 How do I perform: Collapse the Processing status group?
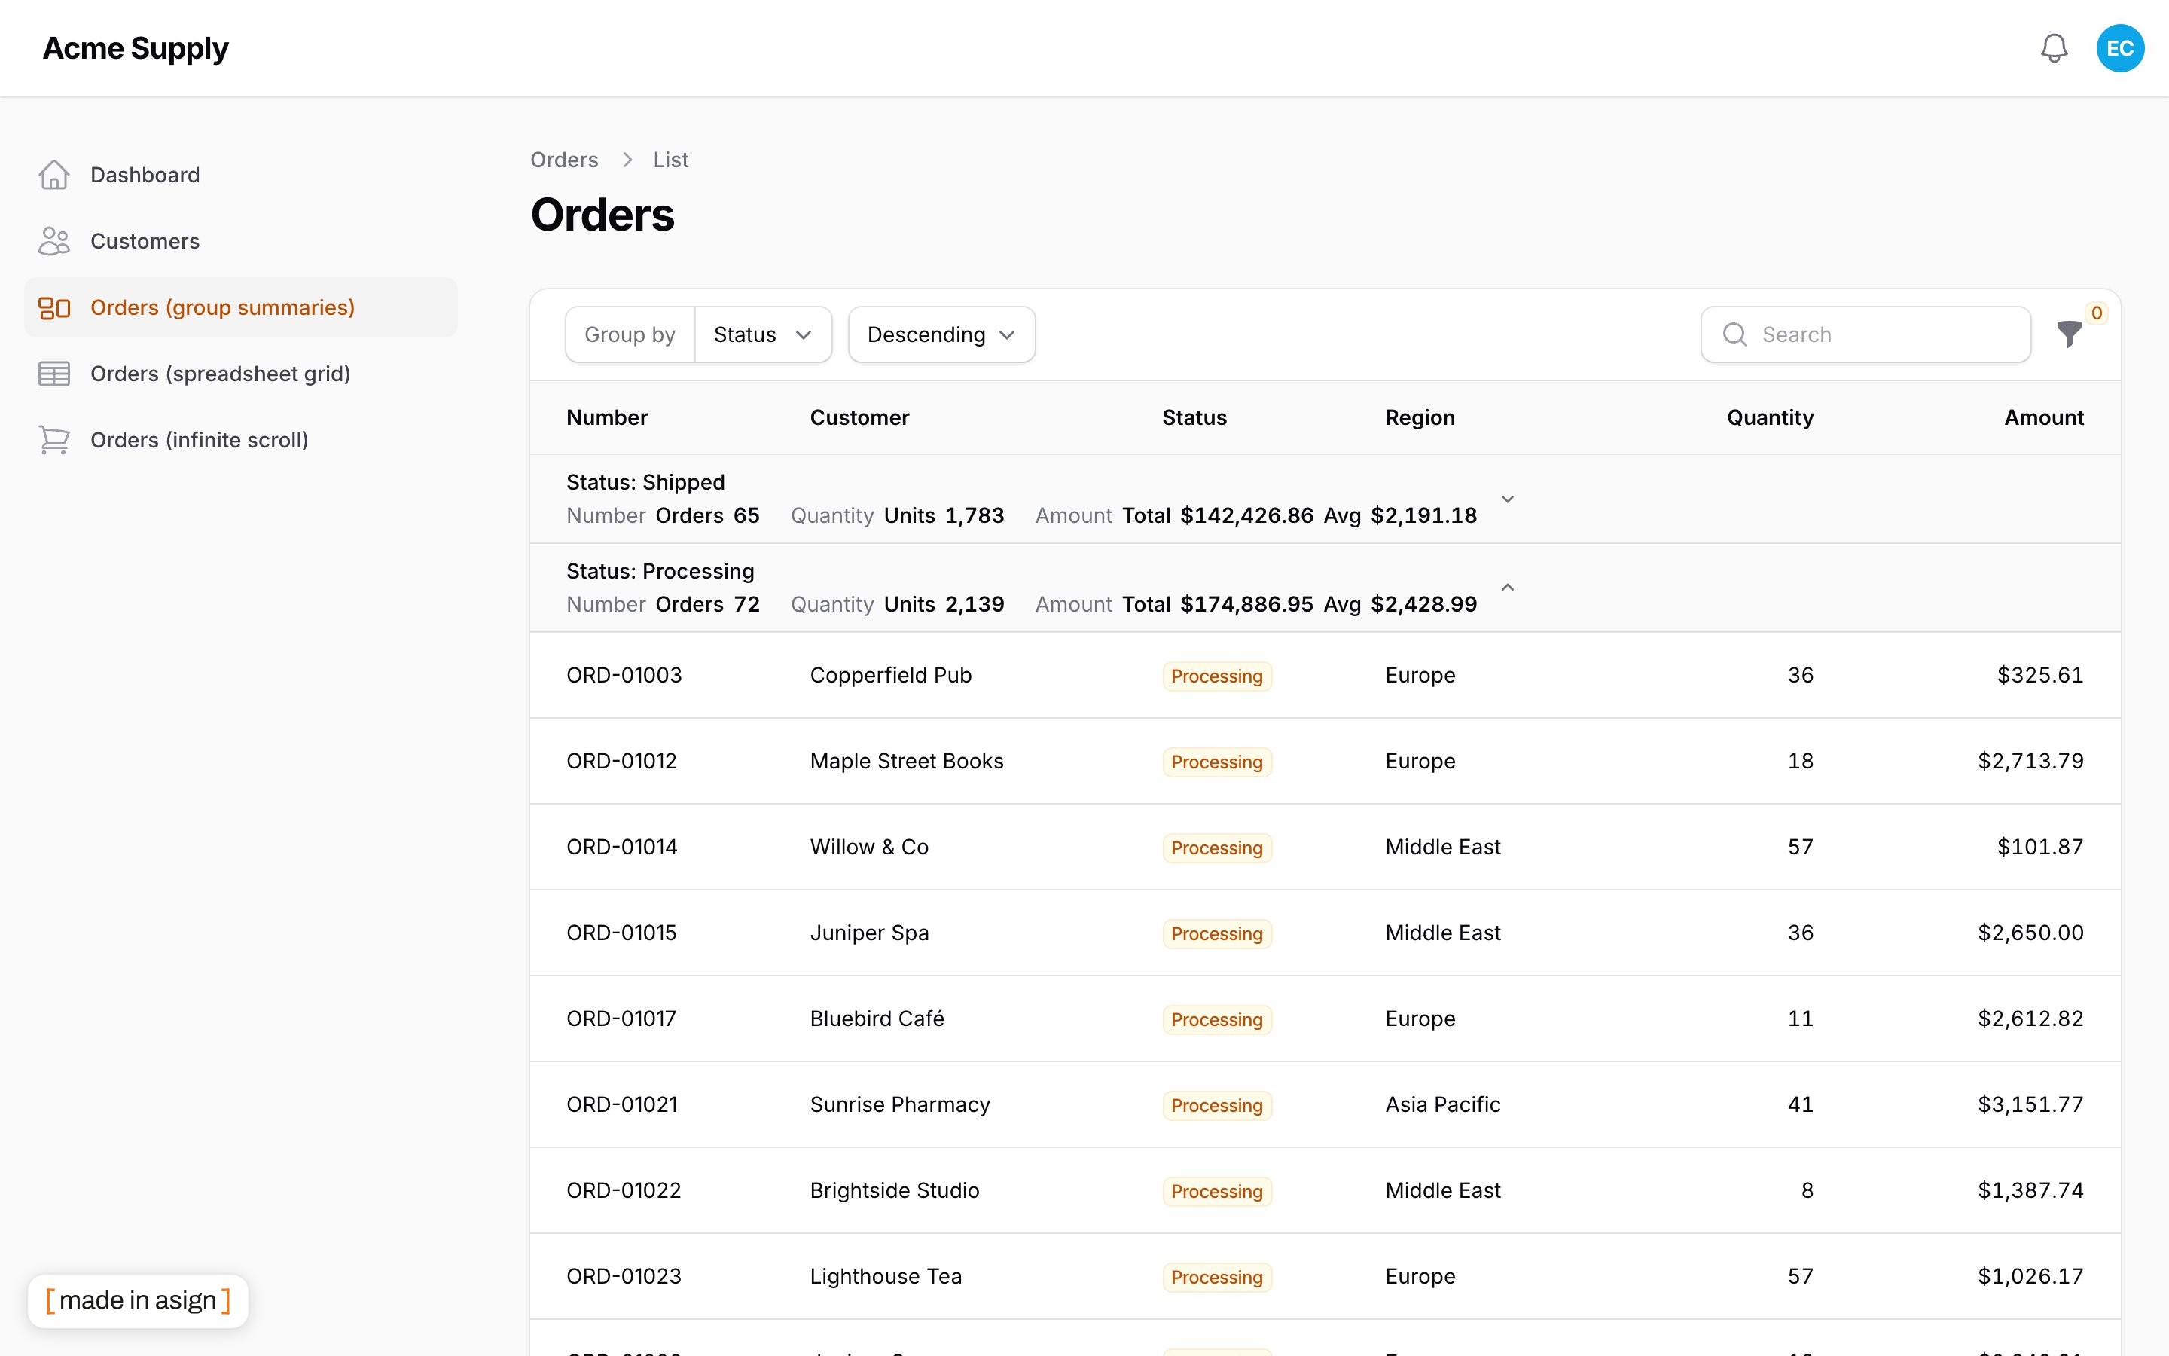pyautogui.click(x=1508, y=588)
